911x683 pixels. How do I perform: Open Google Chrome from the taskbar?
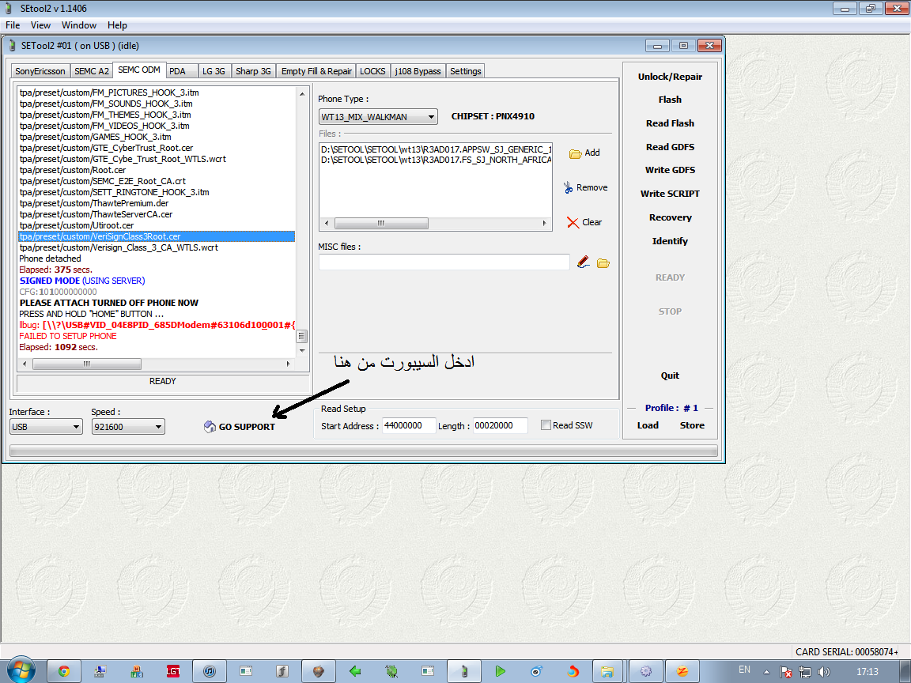(64, 671)
